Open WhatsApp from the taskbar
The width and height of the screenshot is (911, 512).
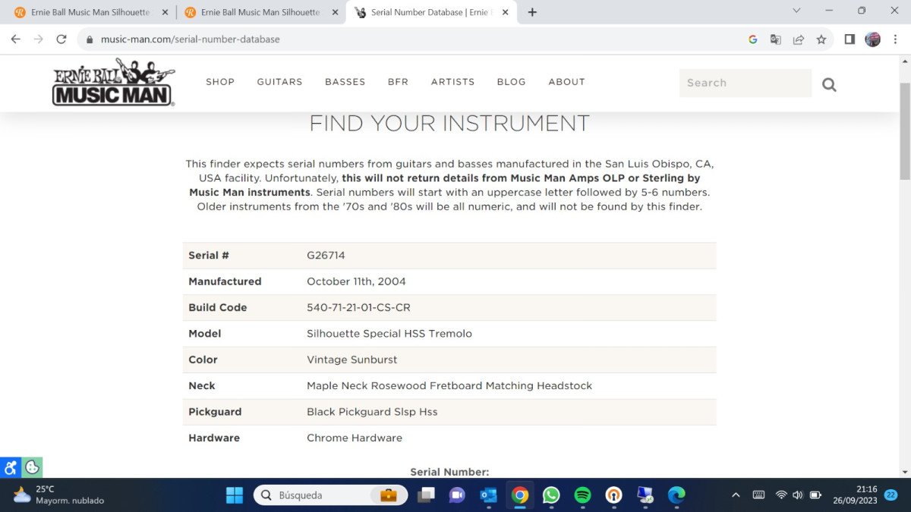[x=551, y=495]
